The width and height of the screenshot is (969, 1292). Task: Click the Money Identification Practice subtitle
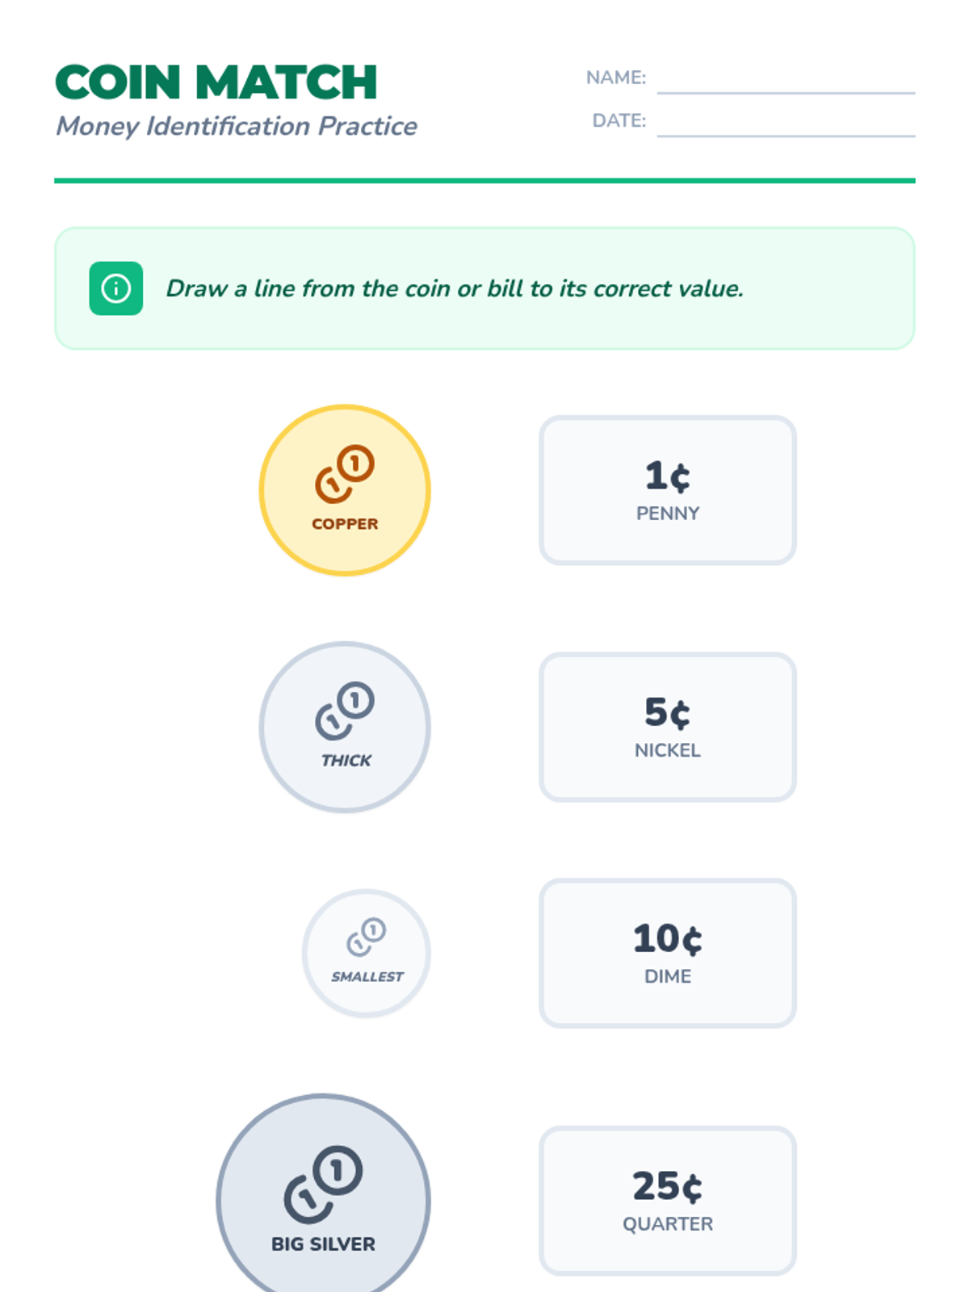pyautogui.click(x=237, y=126)
